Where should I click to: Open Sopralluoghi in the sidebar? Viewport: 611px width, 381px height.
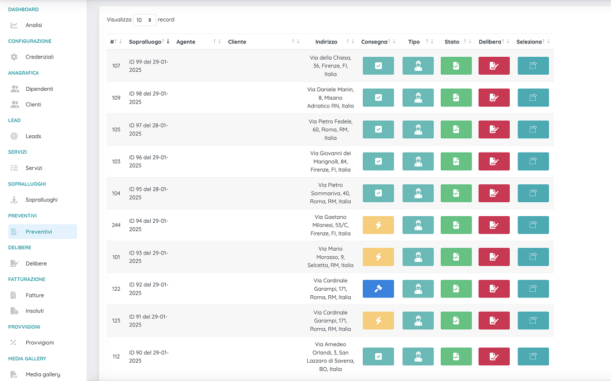(41, 199)
